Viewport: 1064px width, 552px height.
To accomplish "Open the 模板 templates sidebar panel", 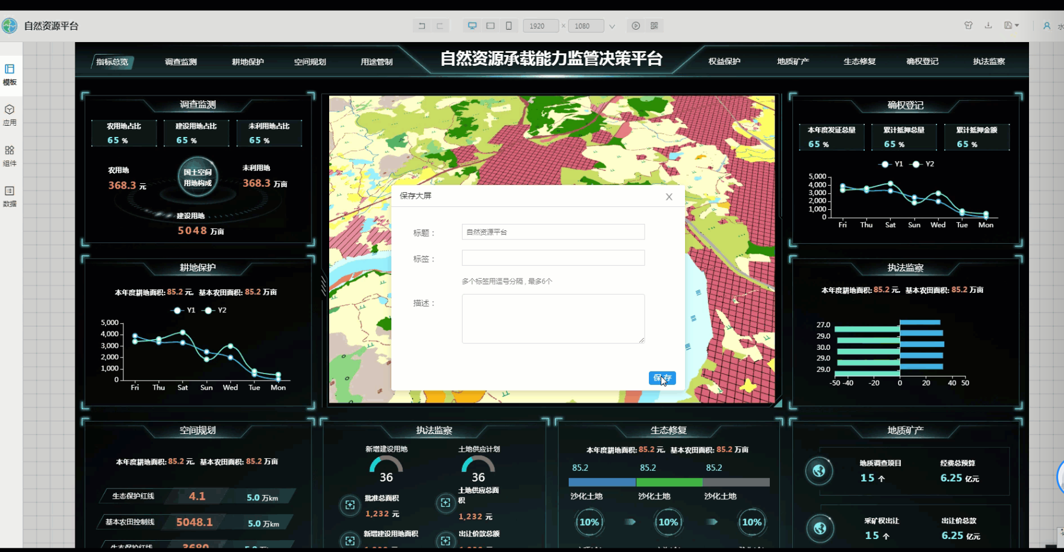I will coord(9,75).
